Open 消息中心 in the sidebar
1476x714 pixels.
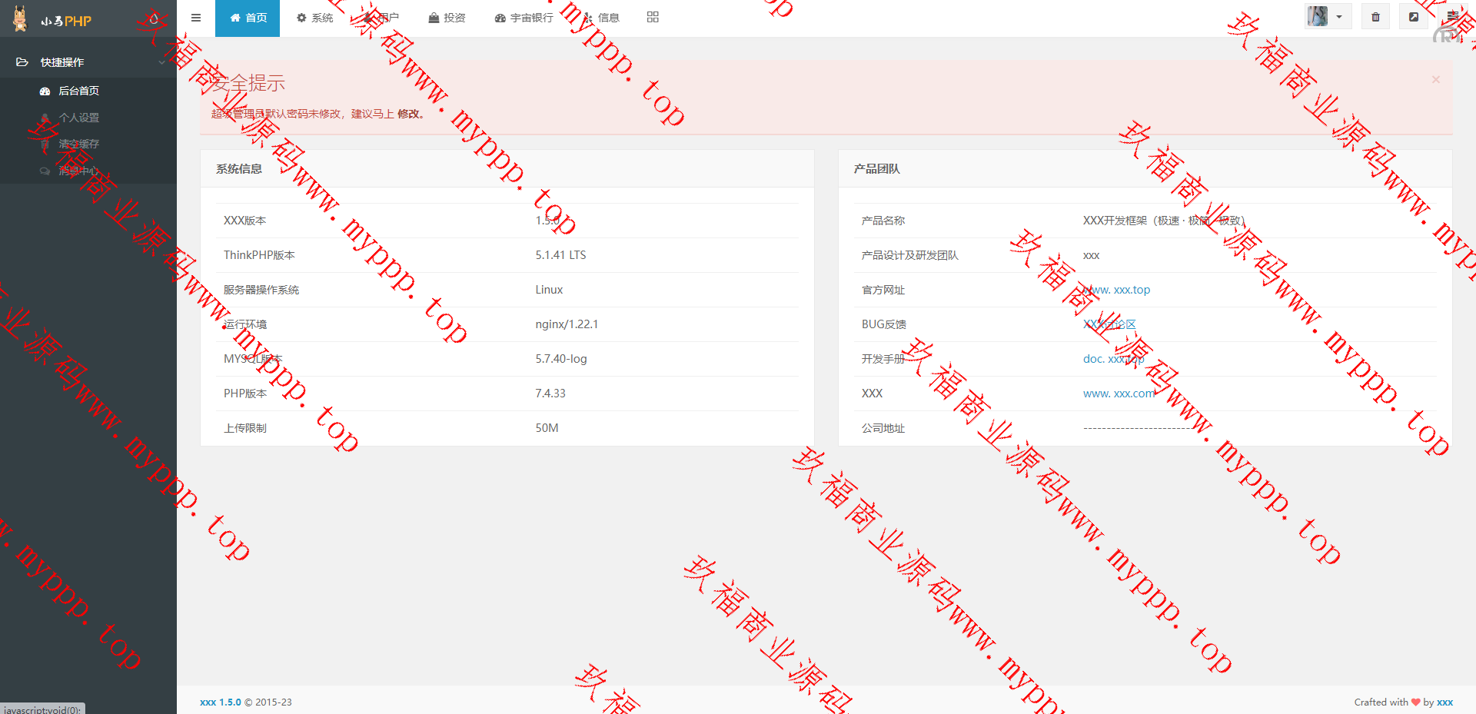point(78,171)
